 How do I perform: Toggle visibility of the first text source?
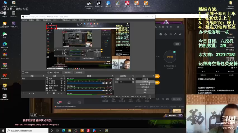click(x=62, y=79)
